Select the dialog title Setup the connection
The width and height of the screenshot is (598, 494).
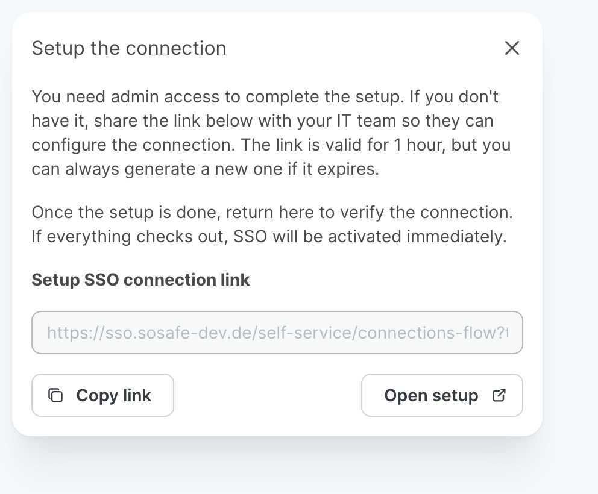tap(128, 48)
